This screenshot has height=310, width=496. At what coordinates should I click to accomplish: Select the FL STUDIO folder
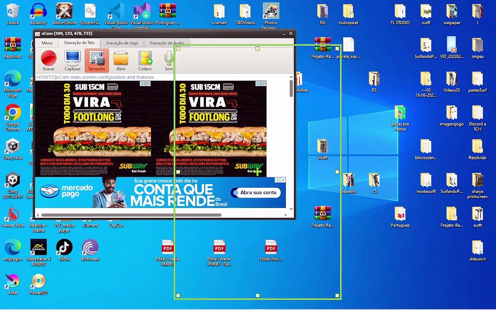(x=400, y=14)
